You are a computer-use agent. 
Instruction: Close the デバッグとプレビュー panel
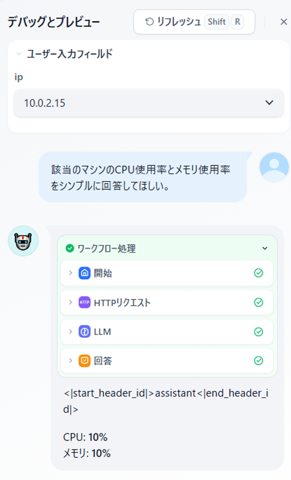[284, 22]
